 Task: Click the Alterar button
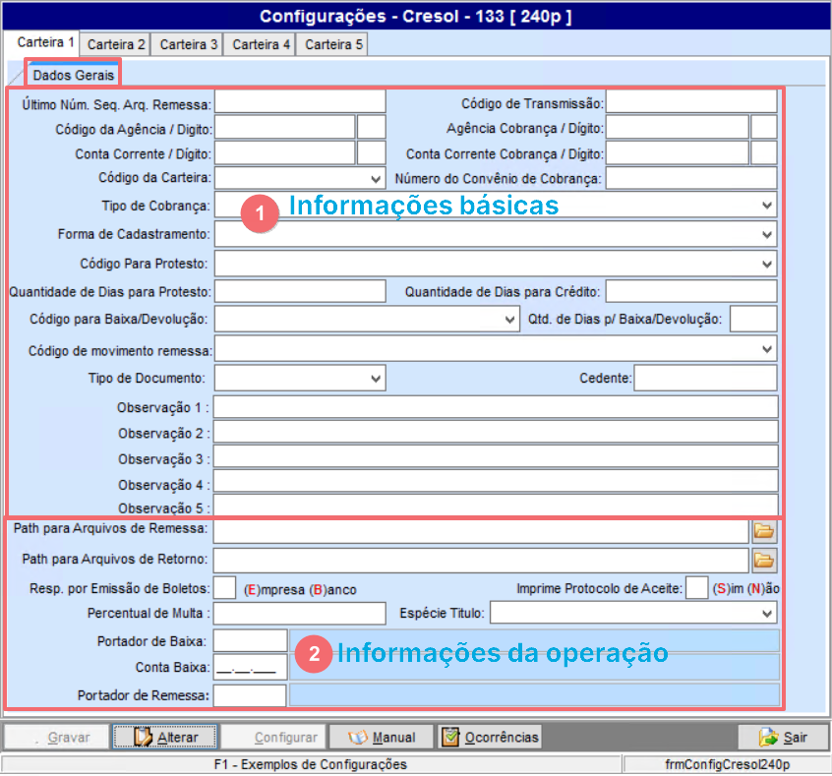point(165,737)
